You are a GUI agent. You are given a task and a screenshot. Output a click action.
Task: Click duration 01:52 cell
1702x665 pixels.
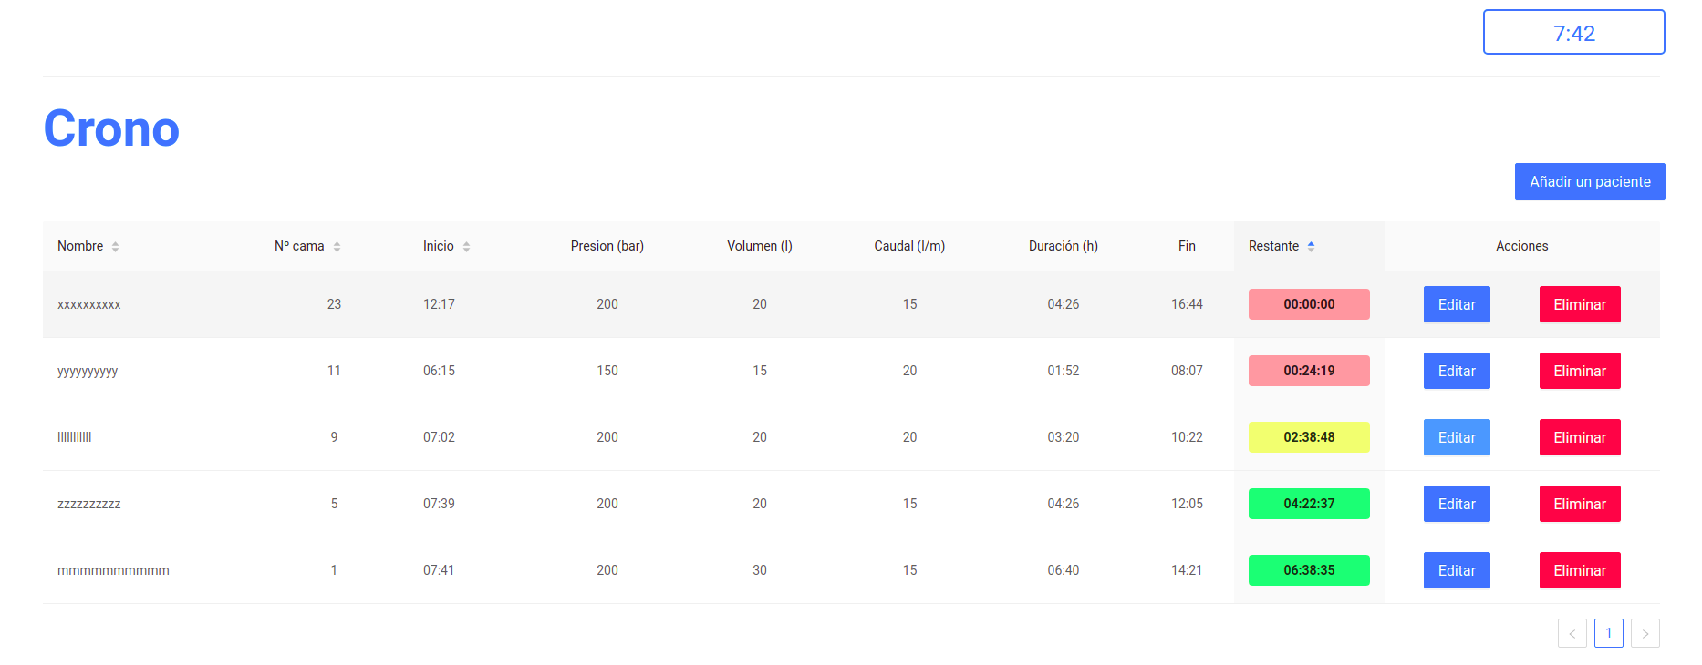pos(1064,371)
